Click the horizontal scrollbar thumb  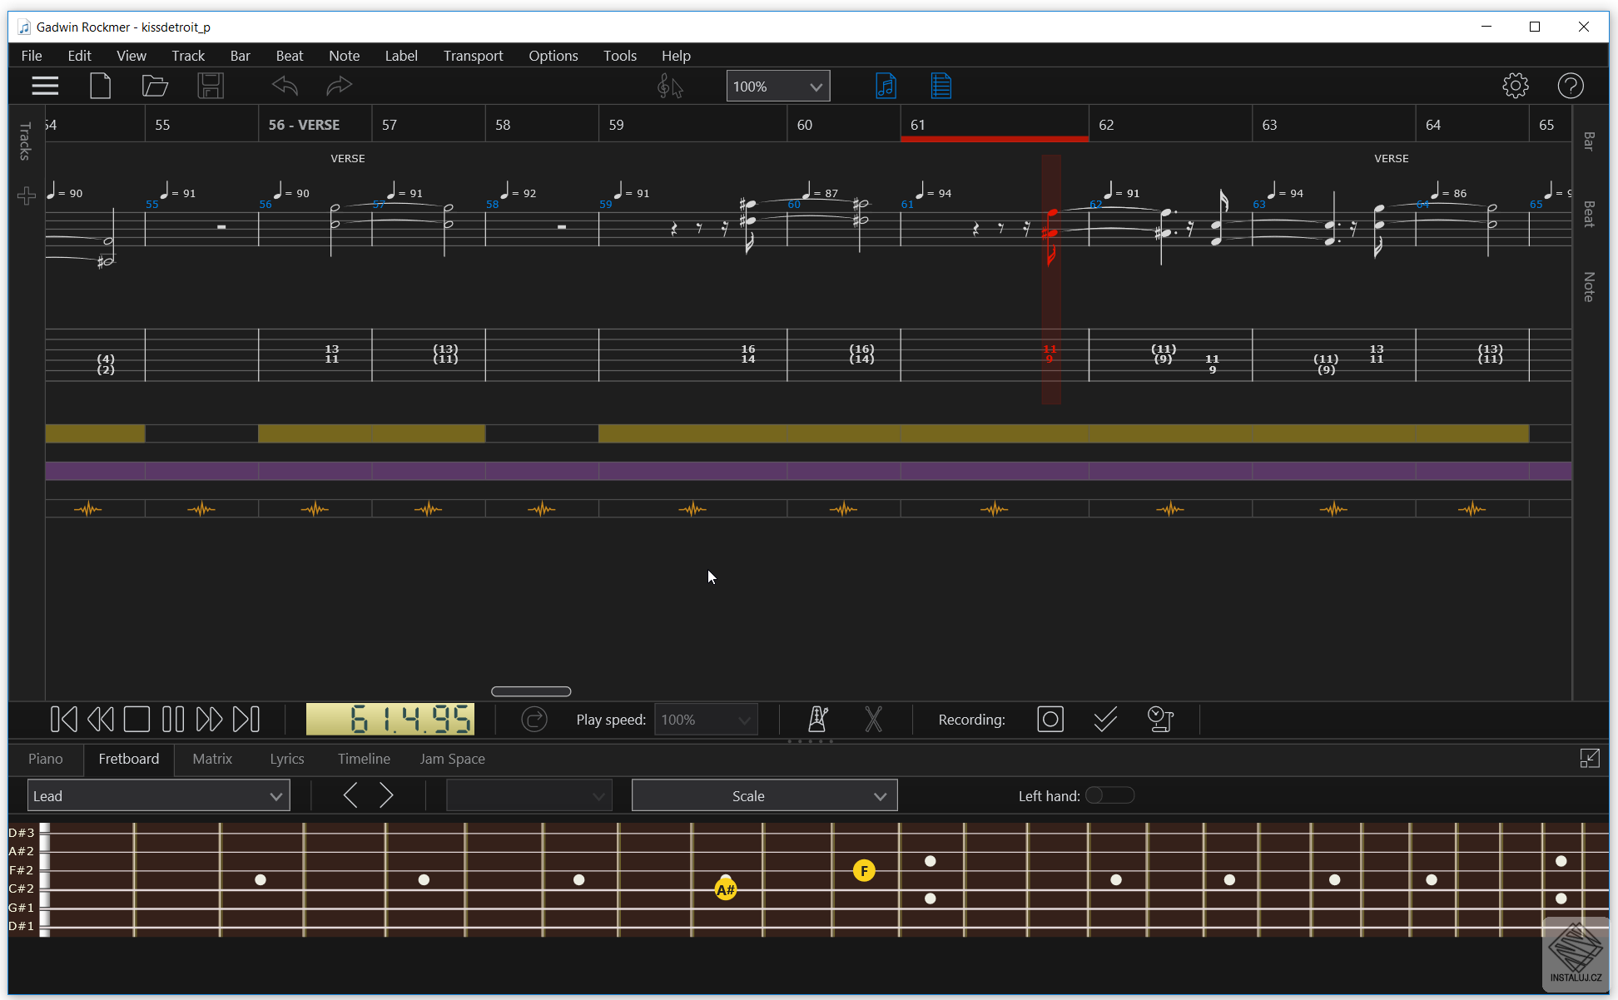coord(531,691)
